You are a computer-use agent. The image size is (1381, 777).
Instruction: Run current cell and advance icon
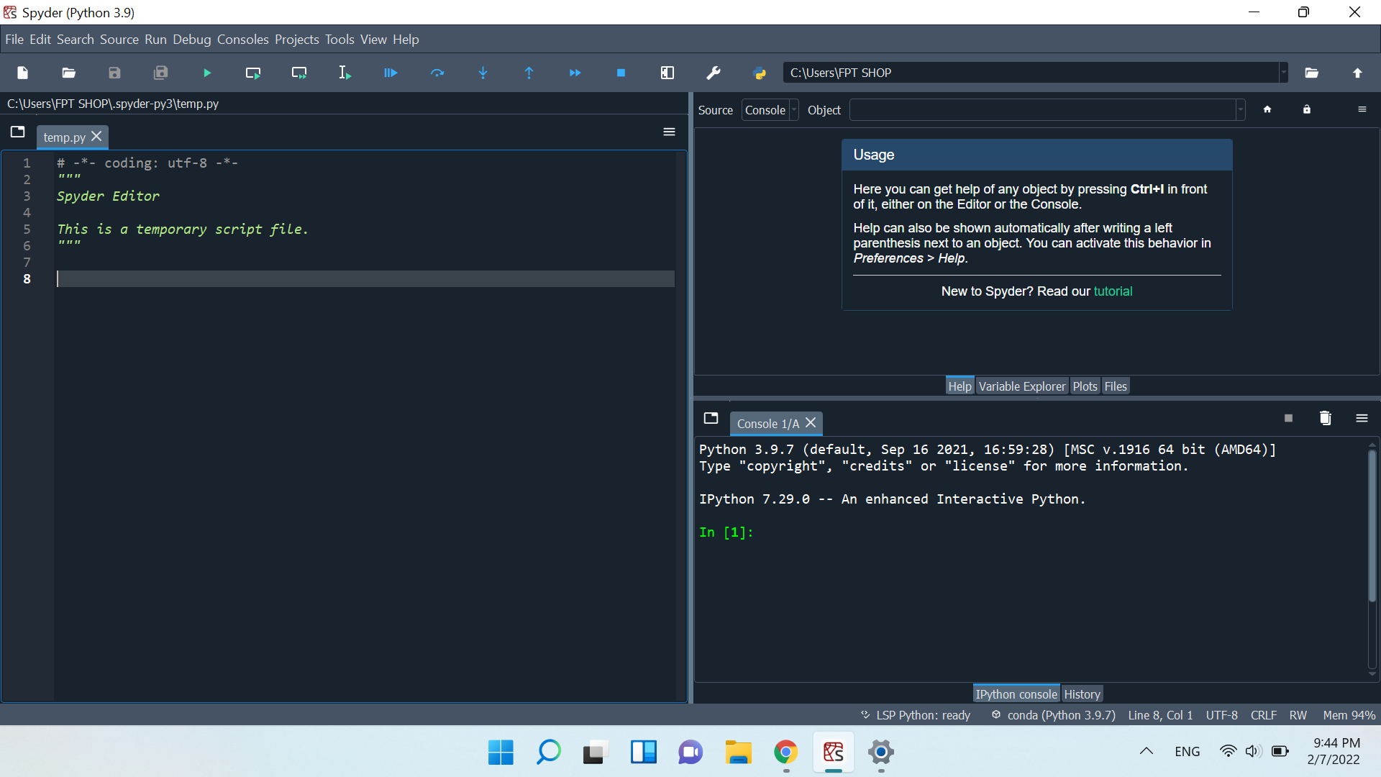click(299, 73)
